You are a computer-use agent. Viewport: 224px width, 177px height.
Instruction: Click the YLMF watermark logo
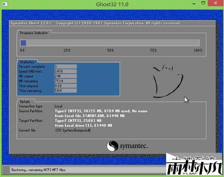coord(194,166)
